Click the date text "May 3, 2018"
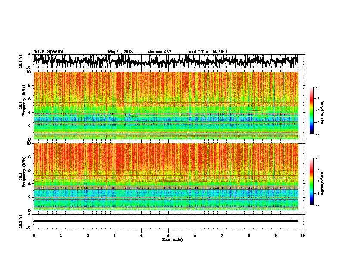Image resolution: width=341 pixels, height=264 pixels. [120, 52]
